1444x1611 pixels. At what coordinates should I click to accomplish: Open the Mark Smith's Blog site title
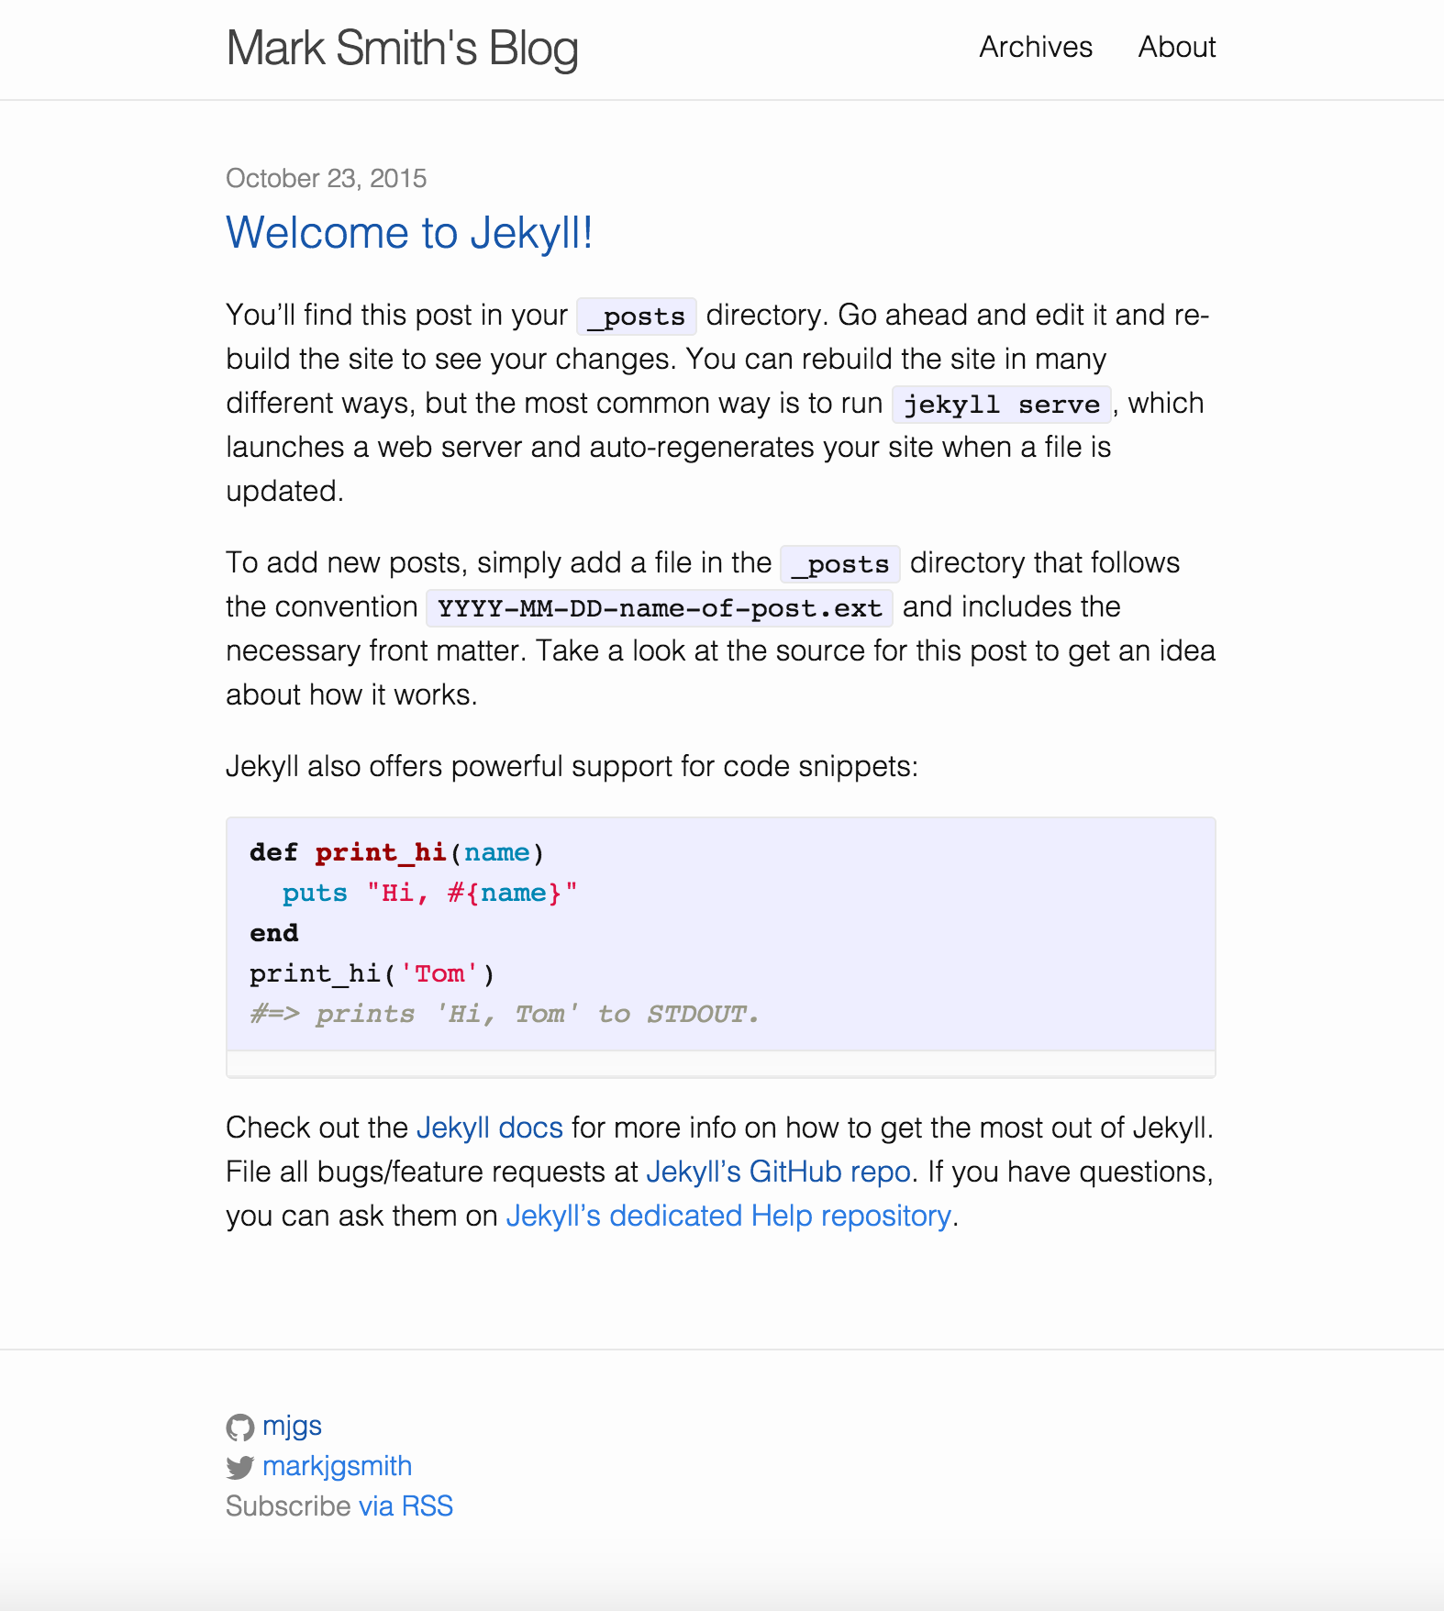tap(402, 49)
